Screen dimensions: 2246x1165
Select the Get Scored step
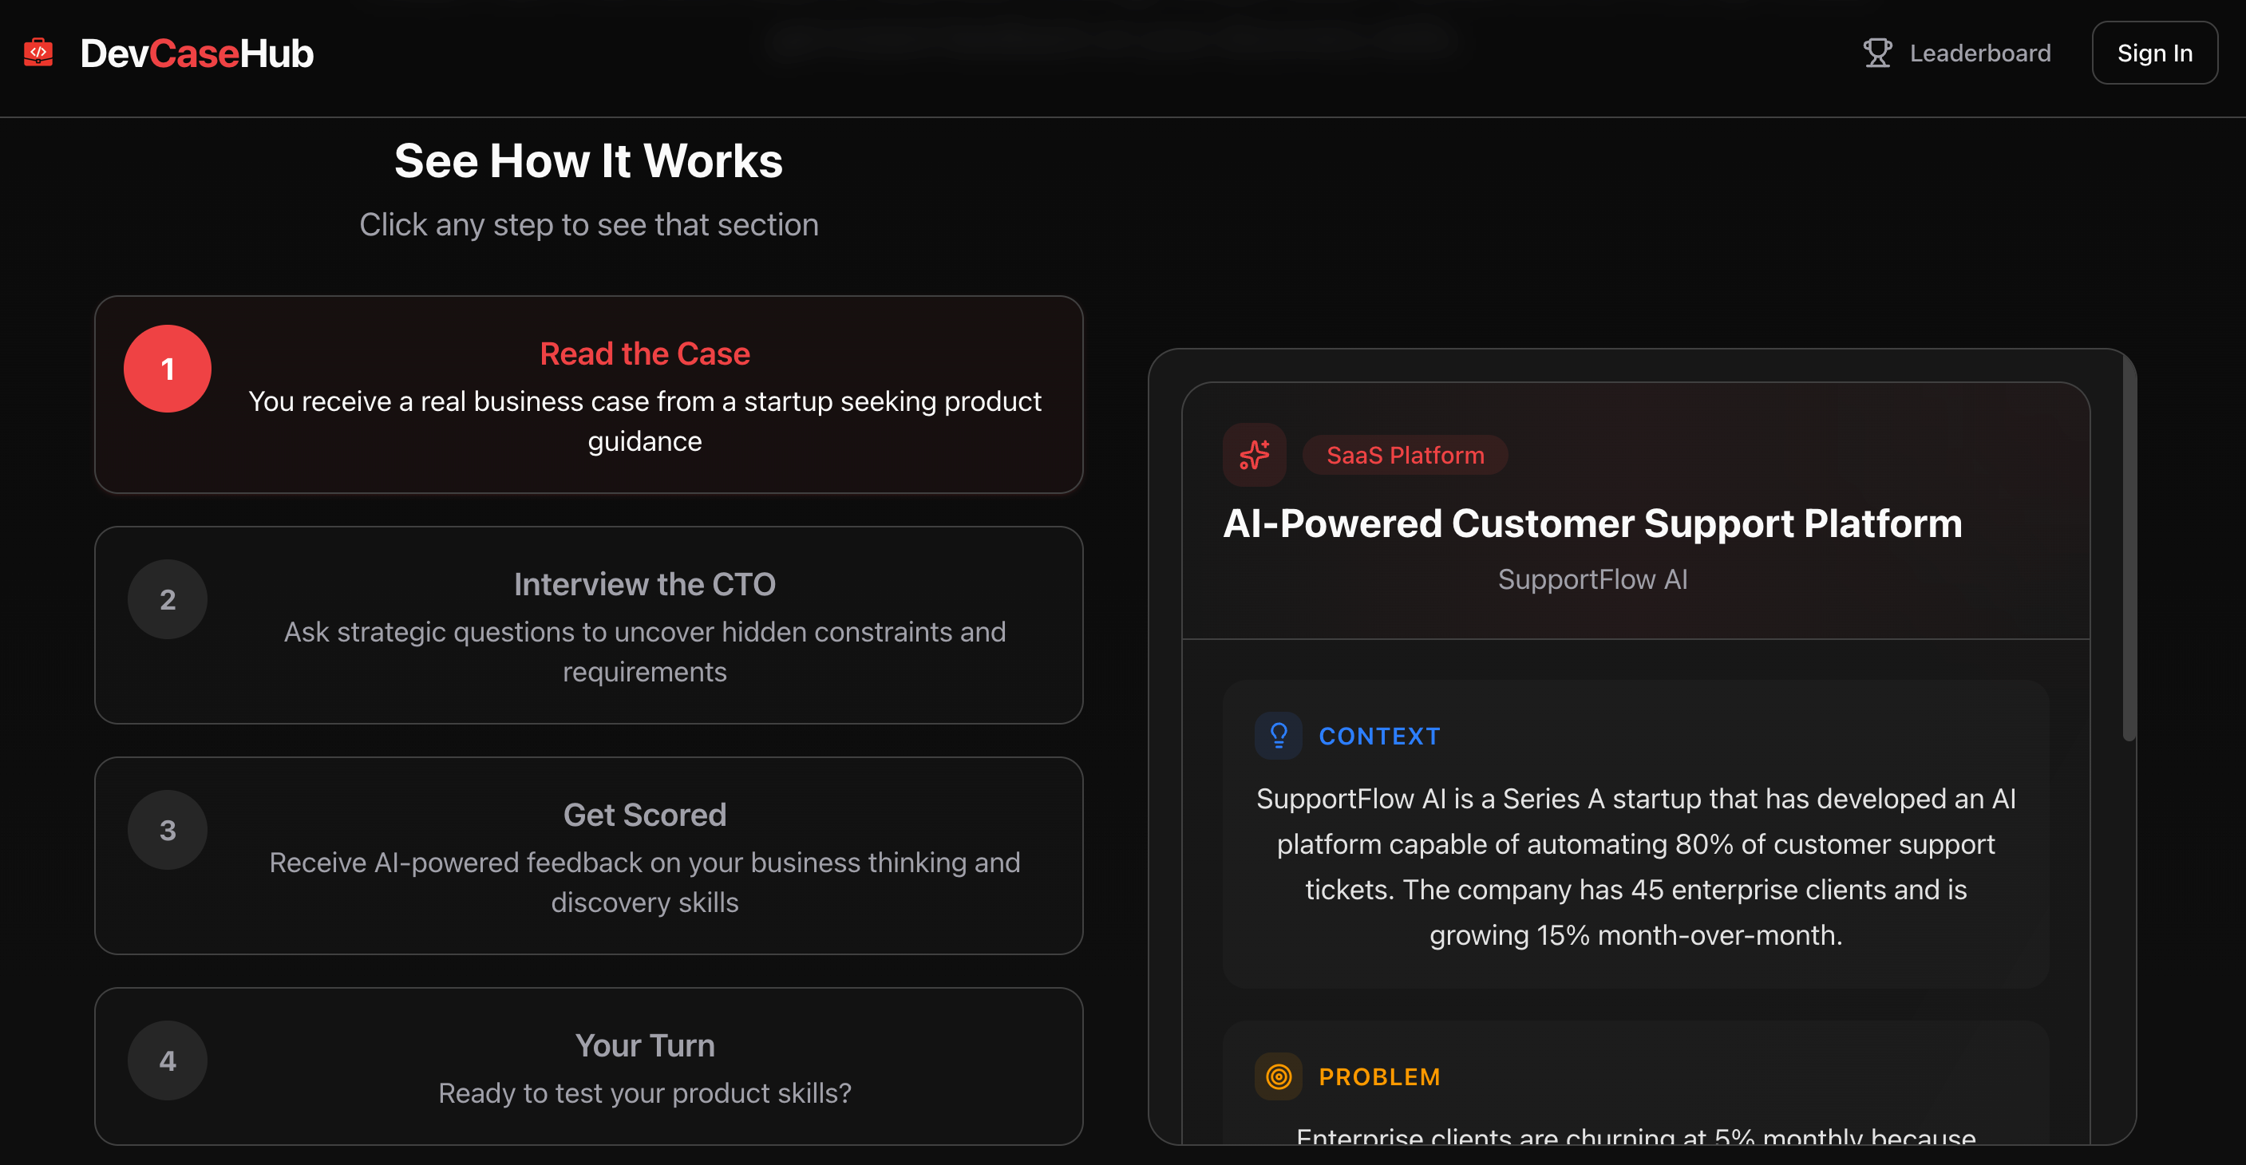(644, 815)
